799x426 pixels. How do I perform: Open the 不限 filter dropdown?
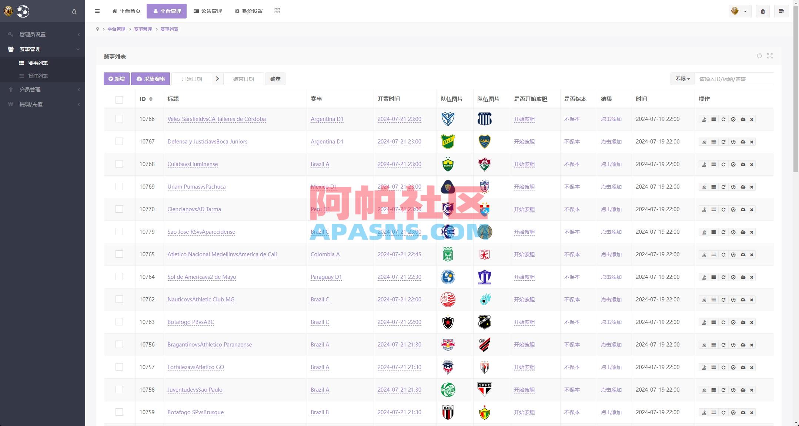pyautogui.click(x=682, y=78)
